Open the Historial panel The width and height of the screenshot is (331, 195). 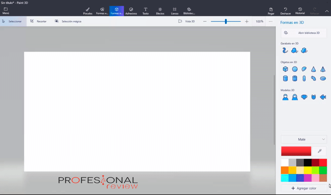[x=300, y=11]
